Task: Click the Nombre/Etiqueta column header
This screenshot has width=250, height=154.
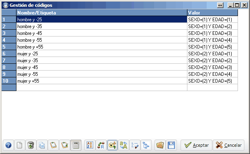Action: coord(102,12)
